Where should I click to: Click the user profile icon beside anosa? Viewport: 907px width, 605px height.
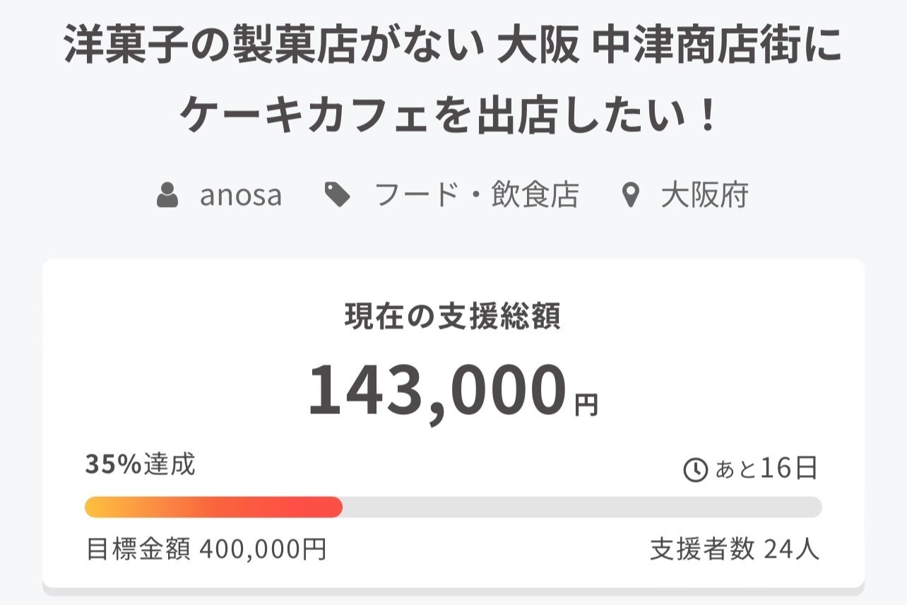click(x=167, y=195)
